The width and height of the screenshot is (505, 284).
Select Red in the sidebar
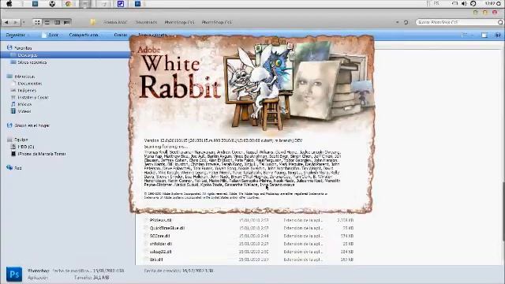18,168
